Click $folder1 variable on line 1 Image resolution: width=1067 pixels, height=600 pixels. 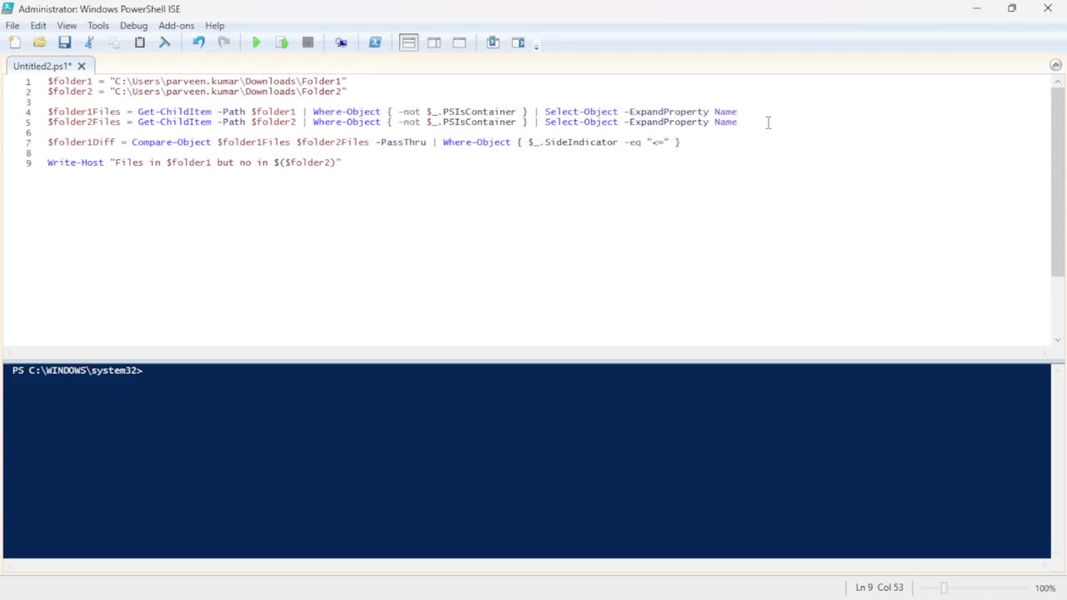pos(69,82)
